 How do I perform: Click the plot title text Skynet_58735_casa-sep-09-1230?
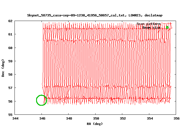tap(95, 15)
